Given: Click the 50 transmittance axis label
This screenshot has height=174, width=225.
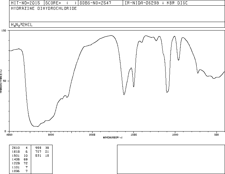Looking at the screenshot, I should point(5,81).
